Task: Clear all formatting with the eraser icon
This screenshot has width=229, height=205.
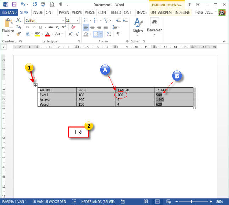Action: click(x=73, y=27)
